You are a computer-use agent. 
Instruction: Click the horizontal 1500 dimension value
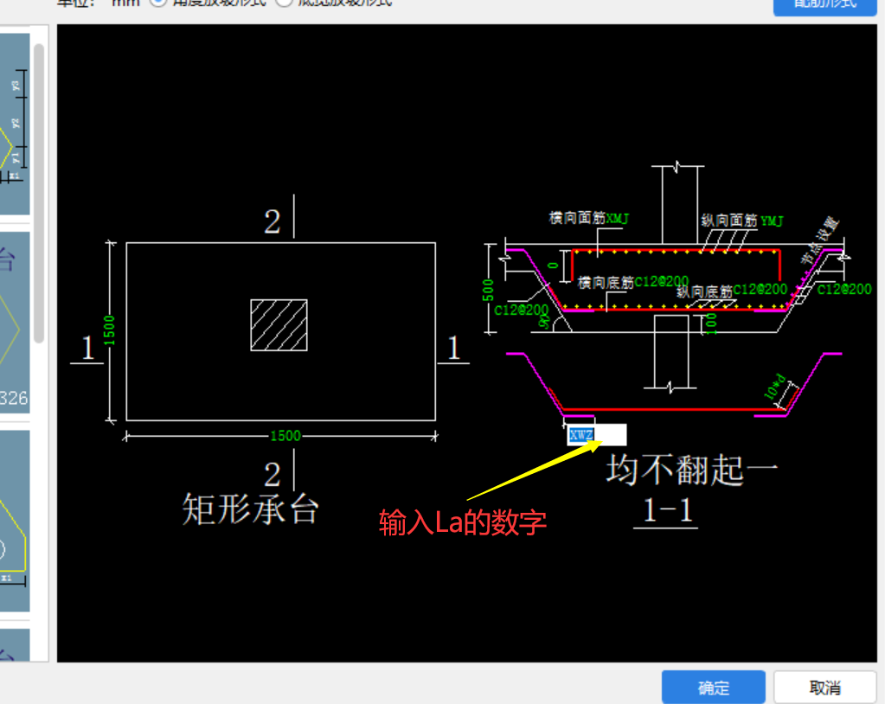point(285,436)
